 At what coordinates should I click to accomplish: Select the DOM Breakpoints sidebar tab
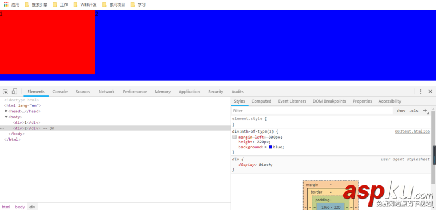coord(329,101)
